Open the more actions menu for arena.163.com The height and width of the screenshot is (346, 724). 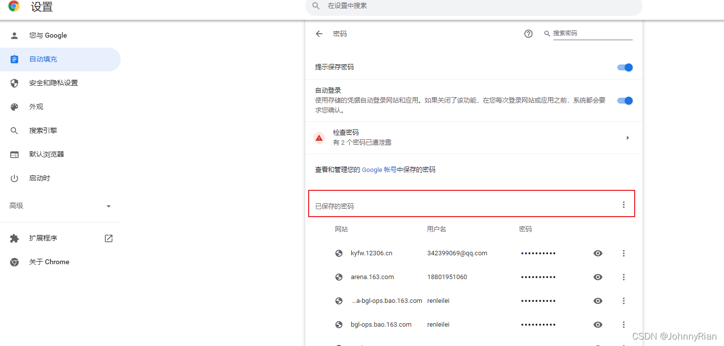tap(624, 277)
